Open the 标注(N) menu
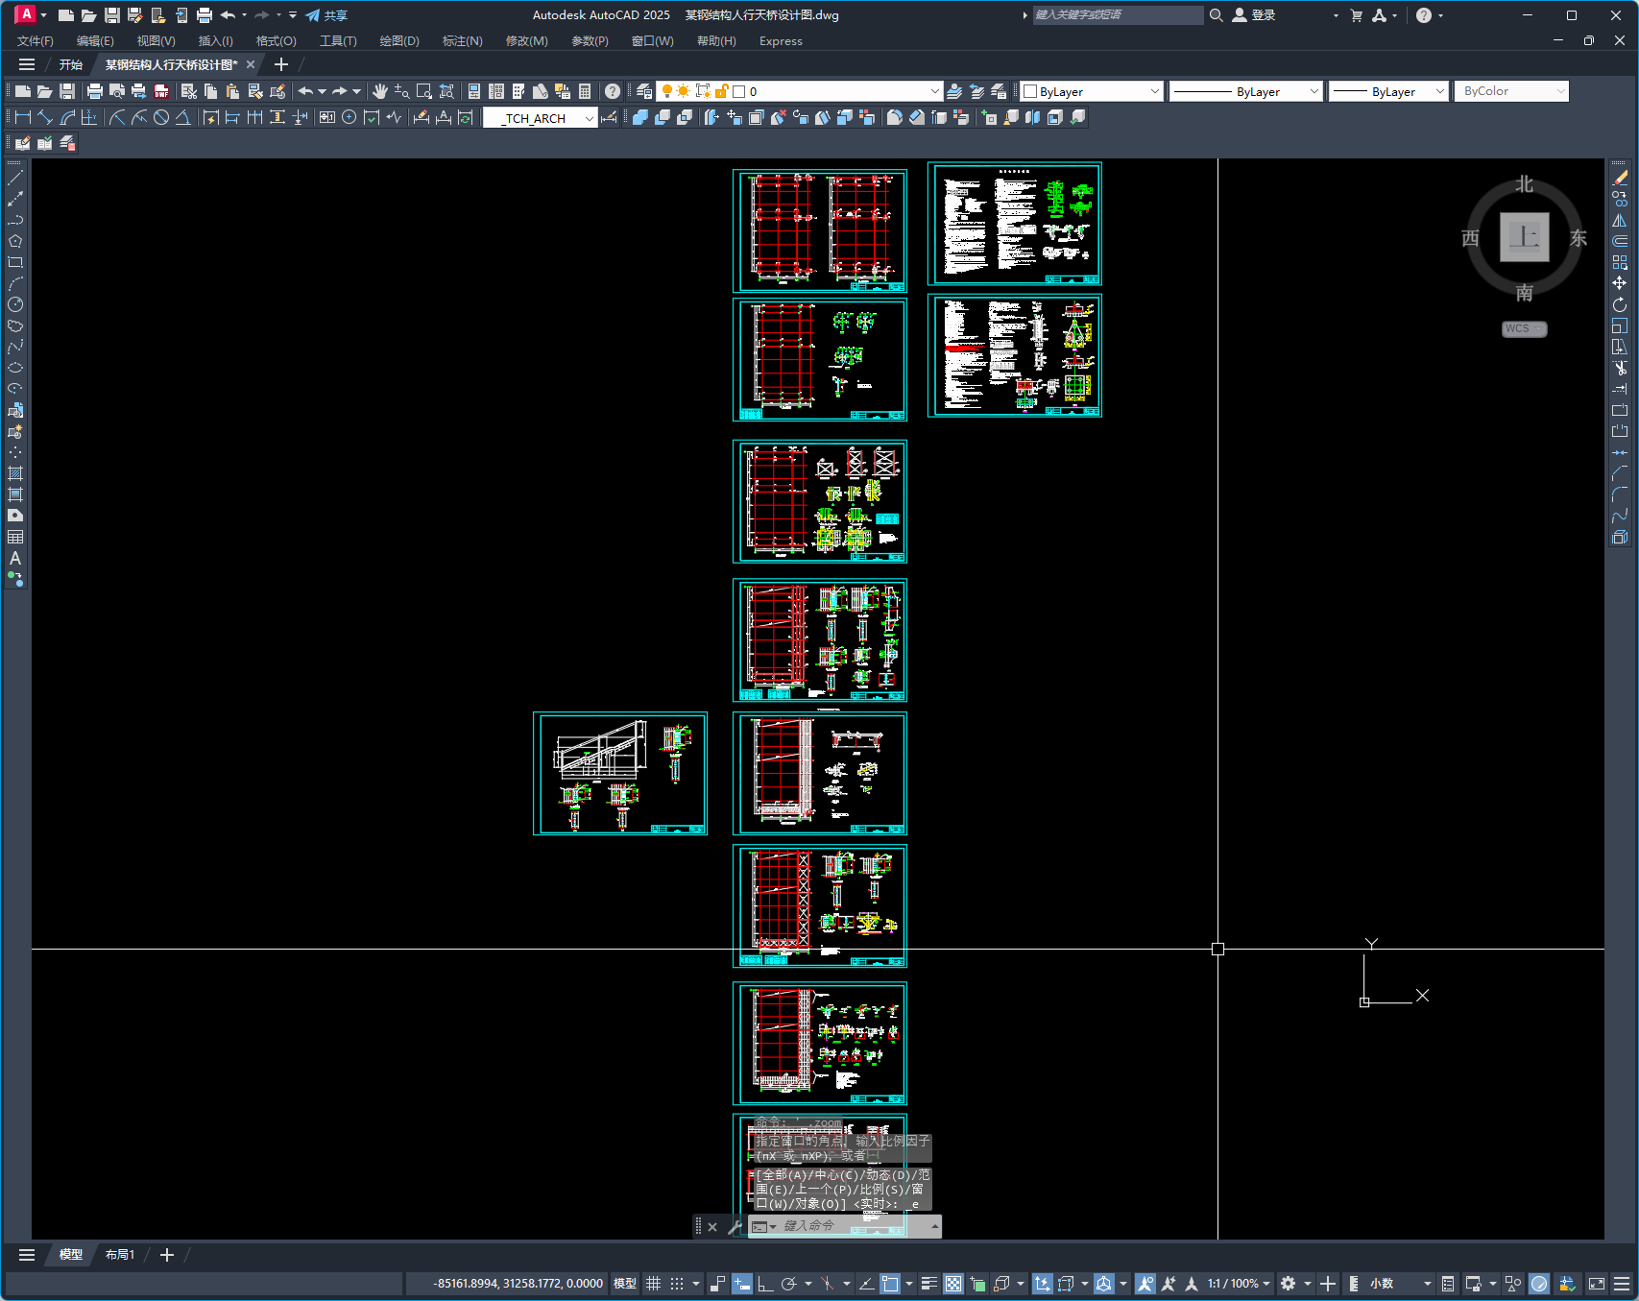The width and height of the screenshot is (1639, 1301). point(462,41)
